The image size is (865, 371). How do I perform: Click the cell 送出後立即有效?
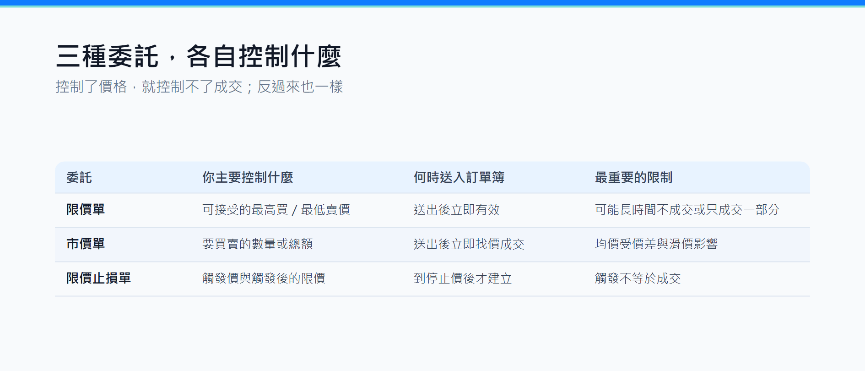coord(457,210)
